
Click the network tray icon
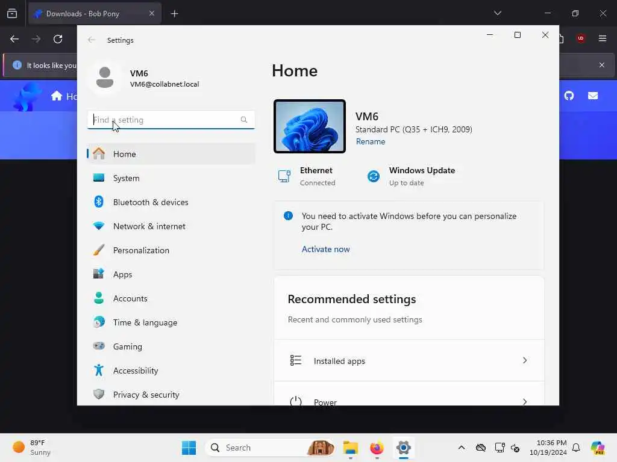tap(500, 448)
